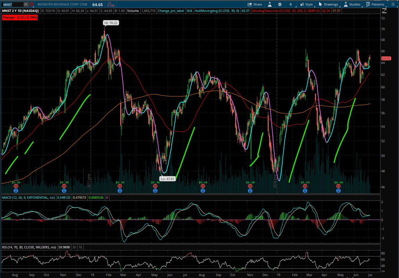
Task: Click the red Change: -0.12 label
Action: pos(19,18)
